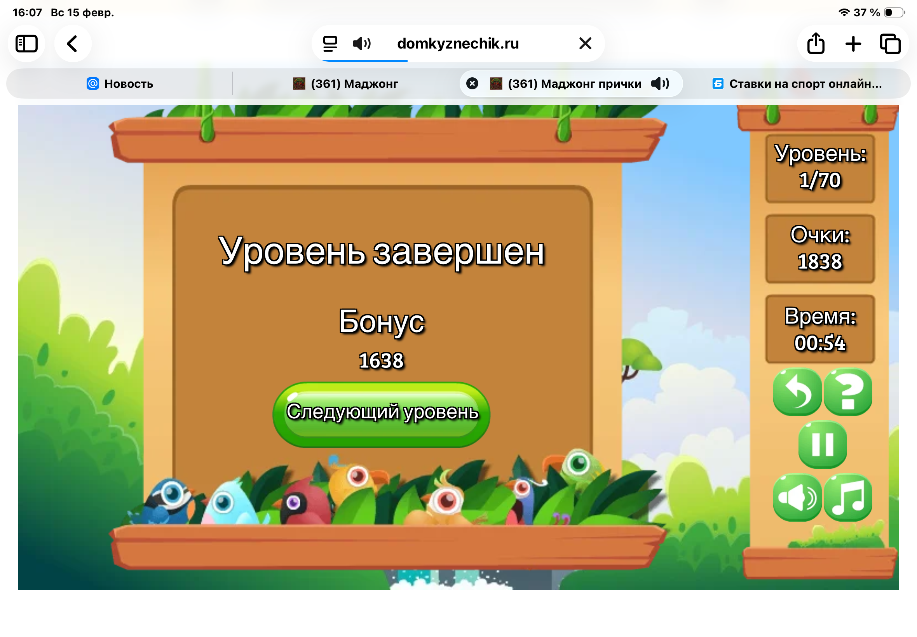Screen dimensions: 917x637
Task: Mute audio via address bar speaker icon
Action: [x=362, y=44]
